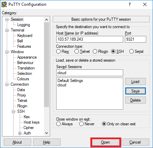Collapse the Session tree node
Viewport: 153px width, 148px height.
(x=7, y=20)
